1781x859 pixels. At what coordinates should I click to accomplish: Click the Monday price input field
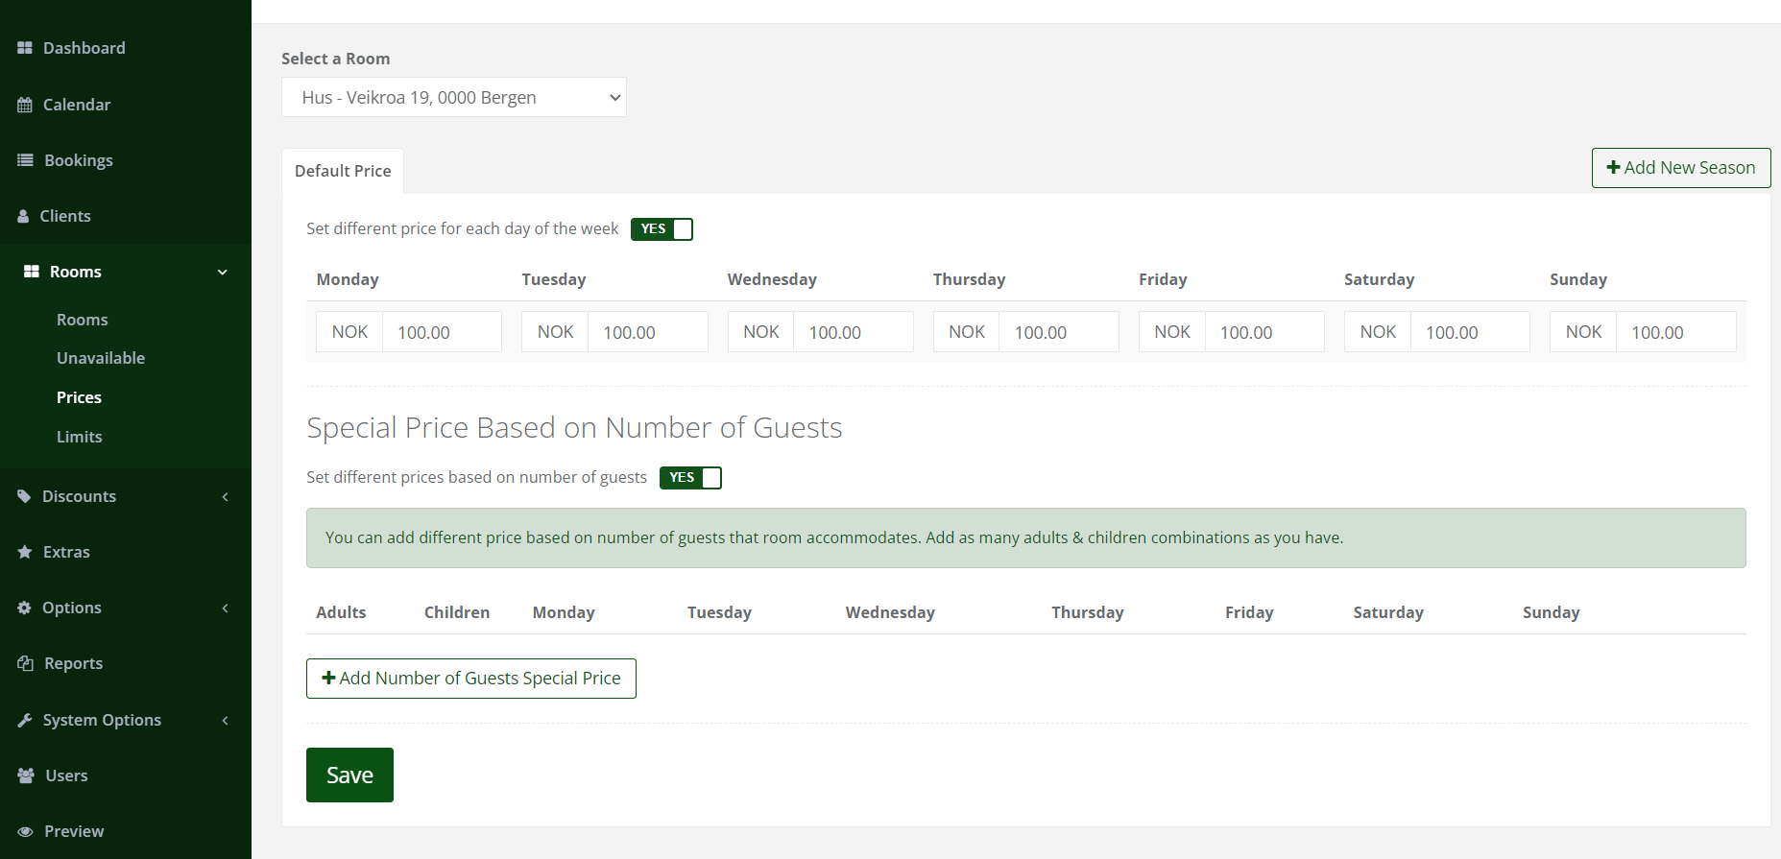pyautogui.click(x=441, y=332)
